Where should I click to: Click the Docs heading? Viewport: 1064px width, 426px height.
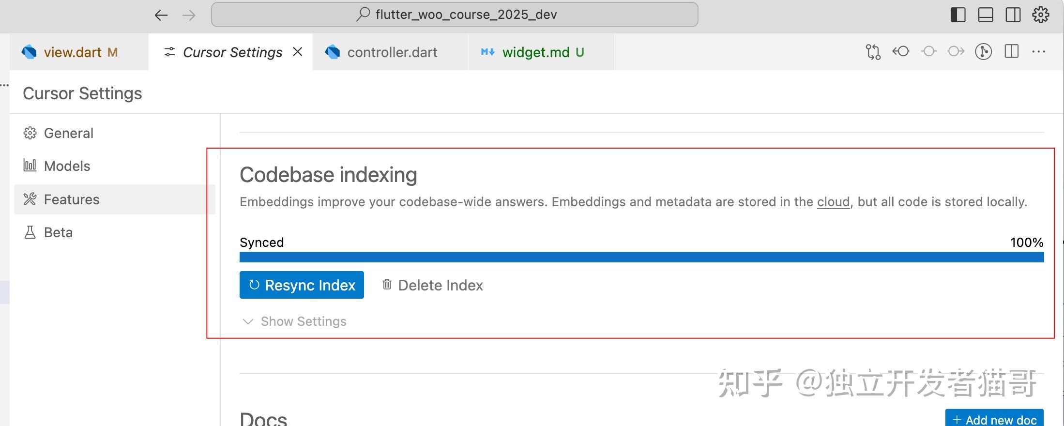pyautogui.click(x=263, y=419)
